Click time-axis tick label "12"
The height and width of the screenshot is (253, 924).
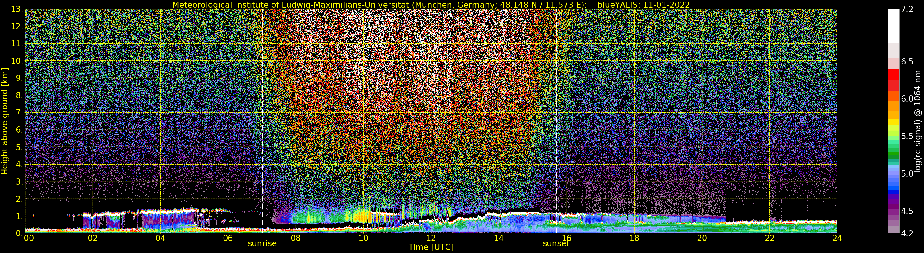pos(431,238)
